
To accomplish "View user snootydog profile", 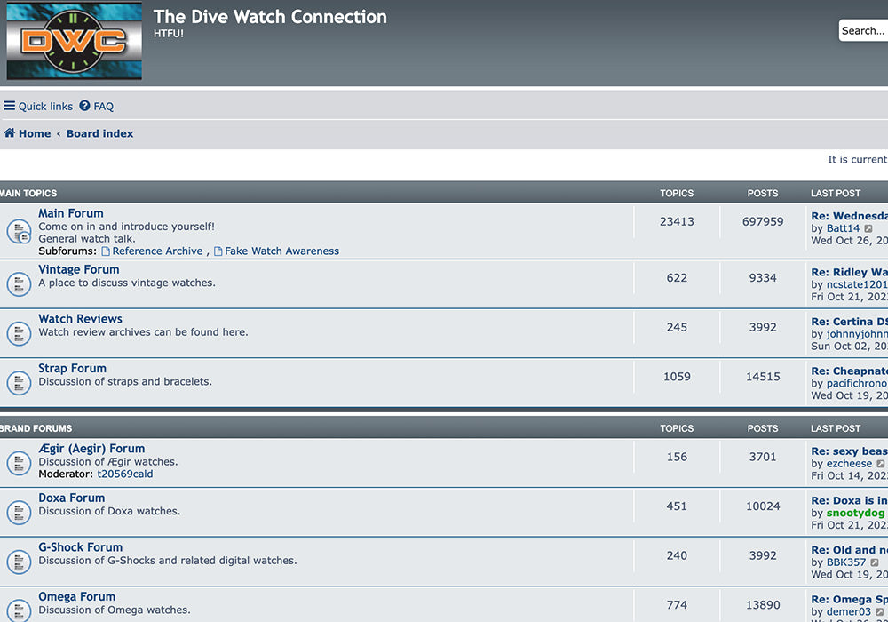I will [x=856, y=513].
